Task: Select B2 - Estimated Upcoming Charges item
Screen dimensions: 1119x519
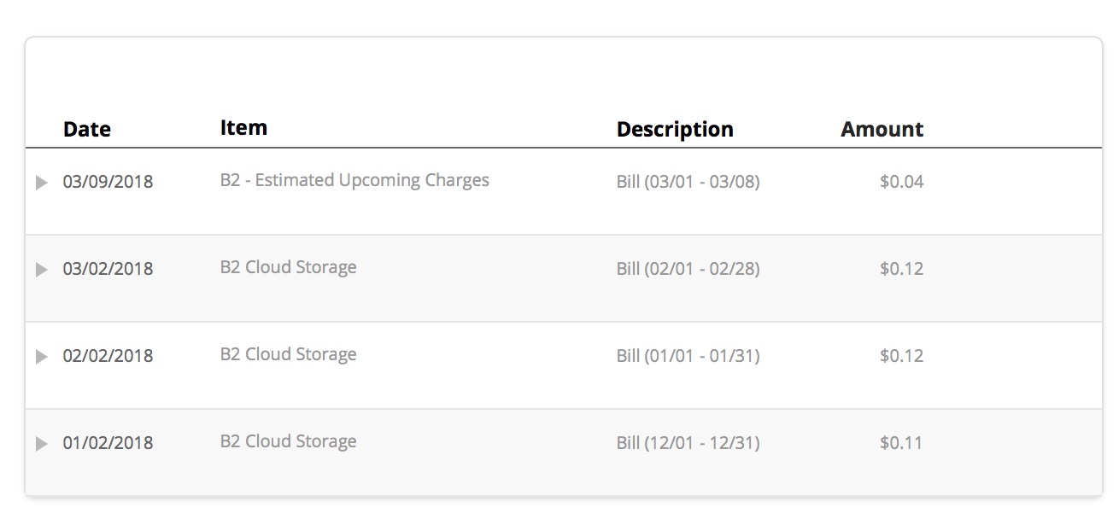Action: [354, 180]
